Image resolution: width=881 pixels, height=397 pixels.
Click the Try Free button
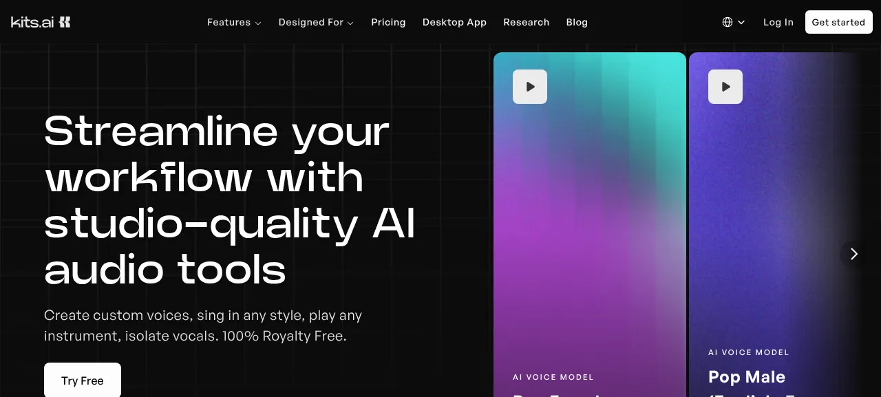click(83, 380)
